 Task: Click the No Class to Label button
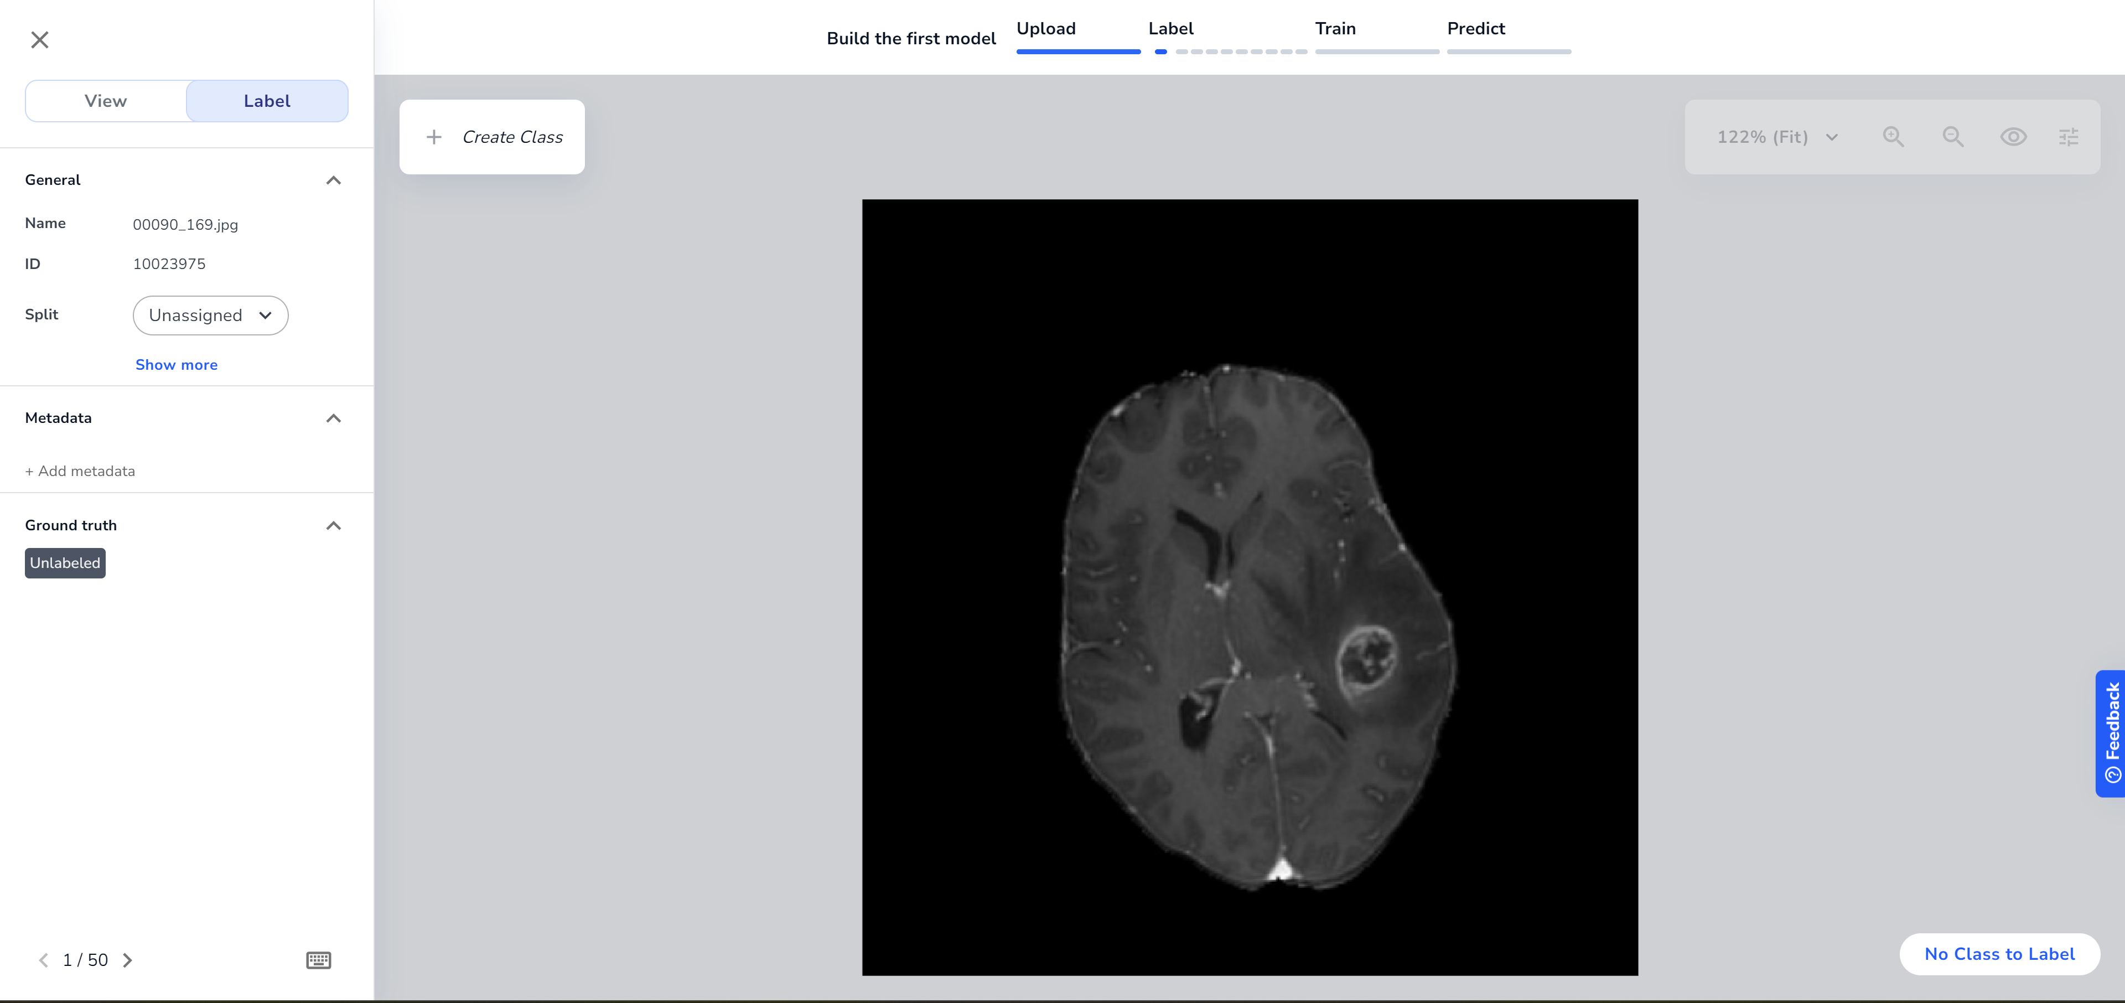click(x=1999, y=954)
